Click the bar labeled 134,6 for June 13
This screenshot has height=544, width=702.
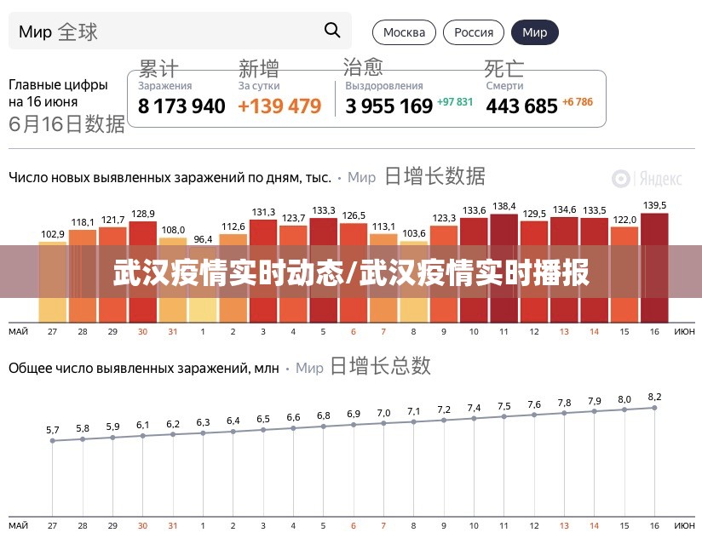[x=564, y=269]
